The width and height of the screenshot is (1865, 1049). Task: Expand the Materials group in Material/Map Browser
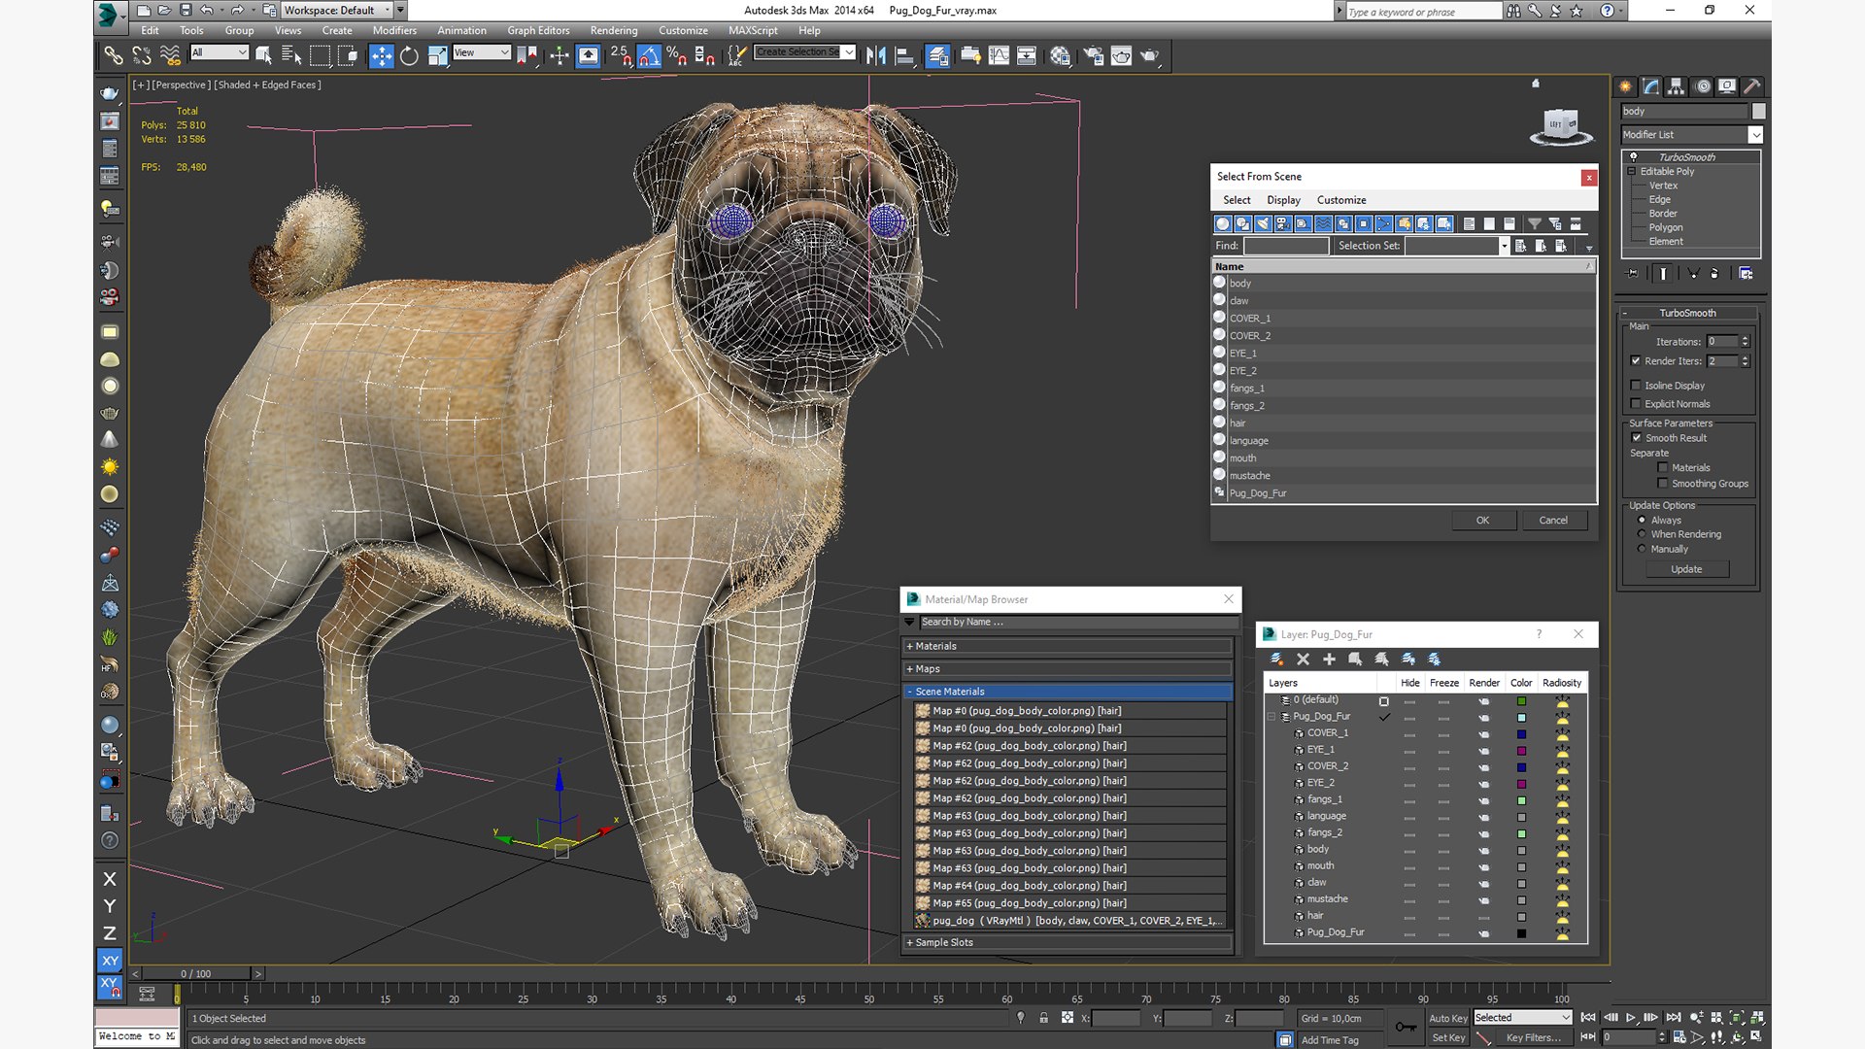tap(1068, 646)
